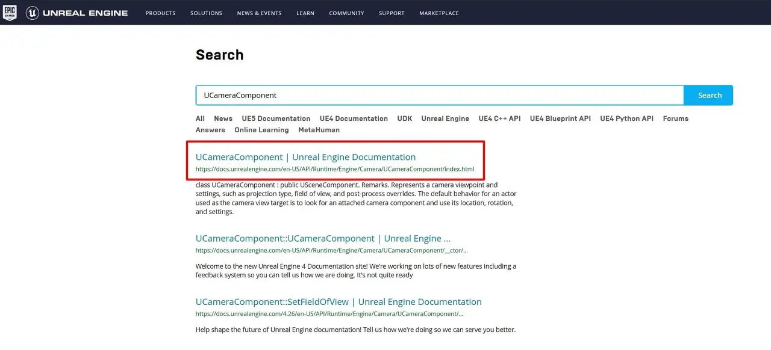
Task: Click the URL ending in __ctor/...
Action: [331, 250]
